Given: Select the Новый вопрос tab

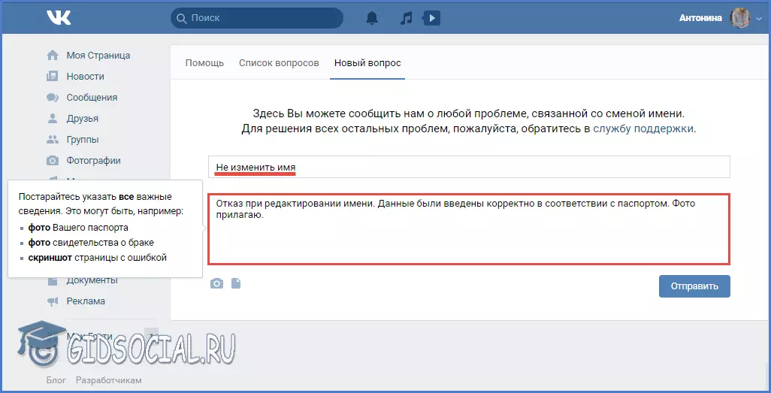Looking at the screenshot, I should (367, 62).
